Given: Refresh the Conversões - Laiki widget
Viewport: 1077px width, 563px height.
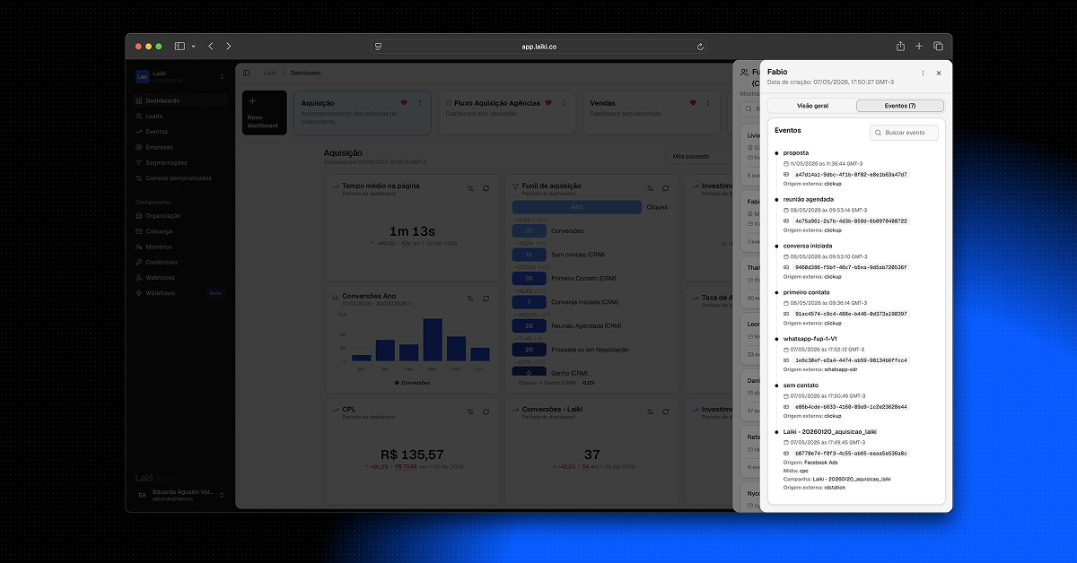Looking at the screenshot, I should point(666,411).
